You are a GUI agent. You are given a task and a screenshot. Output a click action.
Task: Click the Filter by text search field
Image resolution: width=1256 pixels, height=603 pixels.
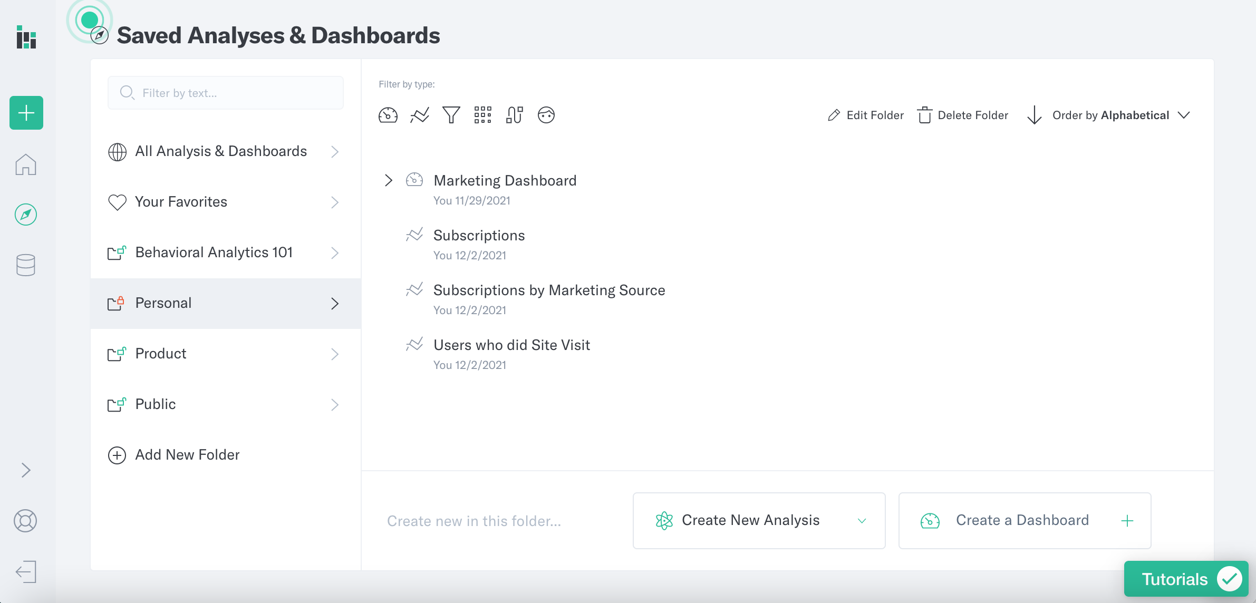pos(226,93)
